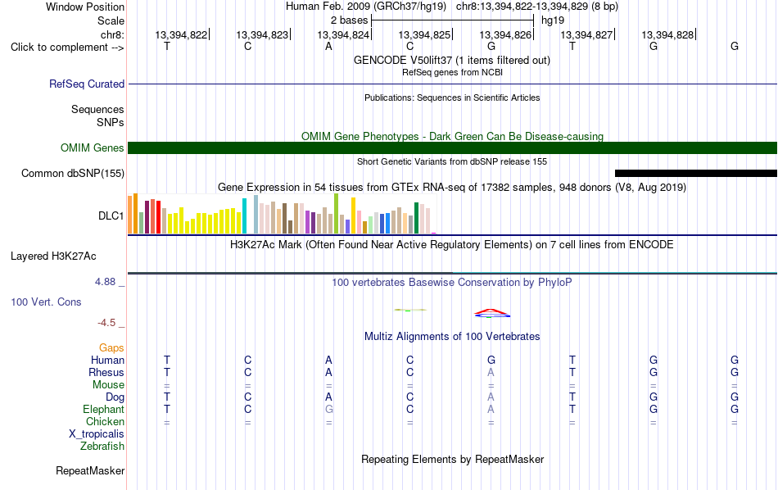Click the grey A base in Rhesus row
The image size is (778, 490).
click(x=491, y=372)
